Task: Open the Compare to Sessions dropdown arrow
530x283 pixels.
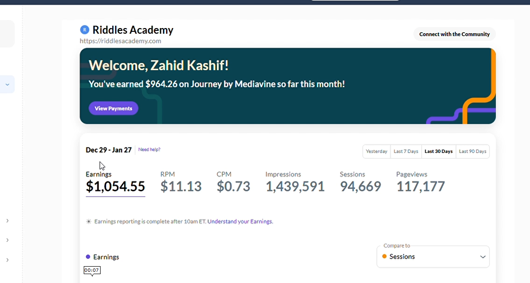Action: coord(483,257)
